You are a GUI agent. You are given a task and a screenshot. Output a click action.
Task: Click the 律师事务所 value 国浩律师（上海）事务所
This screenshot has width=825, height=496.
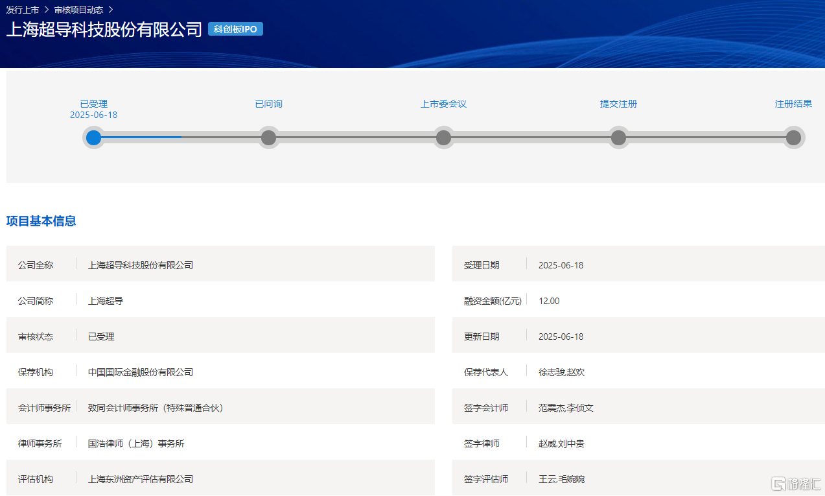pyautogui.click(x=136, y=443)
